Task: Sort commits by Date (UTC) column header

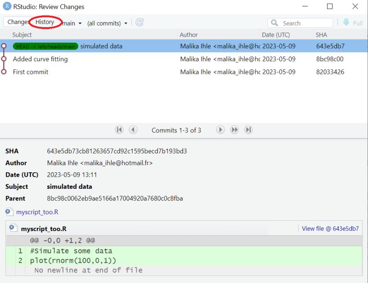Action: point(287,35)
